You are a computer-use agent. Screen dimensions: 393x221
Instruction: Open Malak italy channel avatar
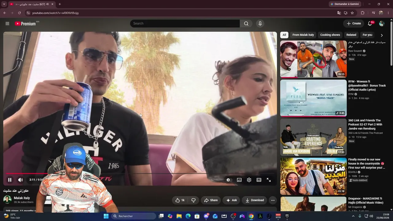(x=7, y=200)
